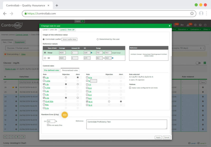Click info icon next to SD 5,80
Screen dimensions: 211x147
click(91, 53)
